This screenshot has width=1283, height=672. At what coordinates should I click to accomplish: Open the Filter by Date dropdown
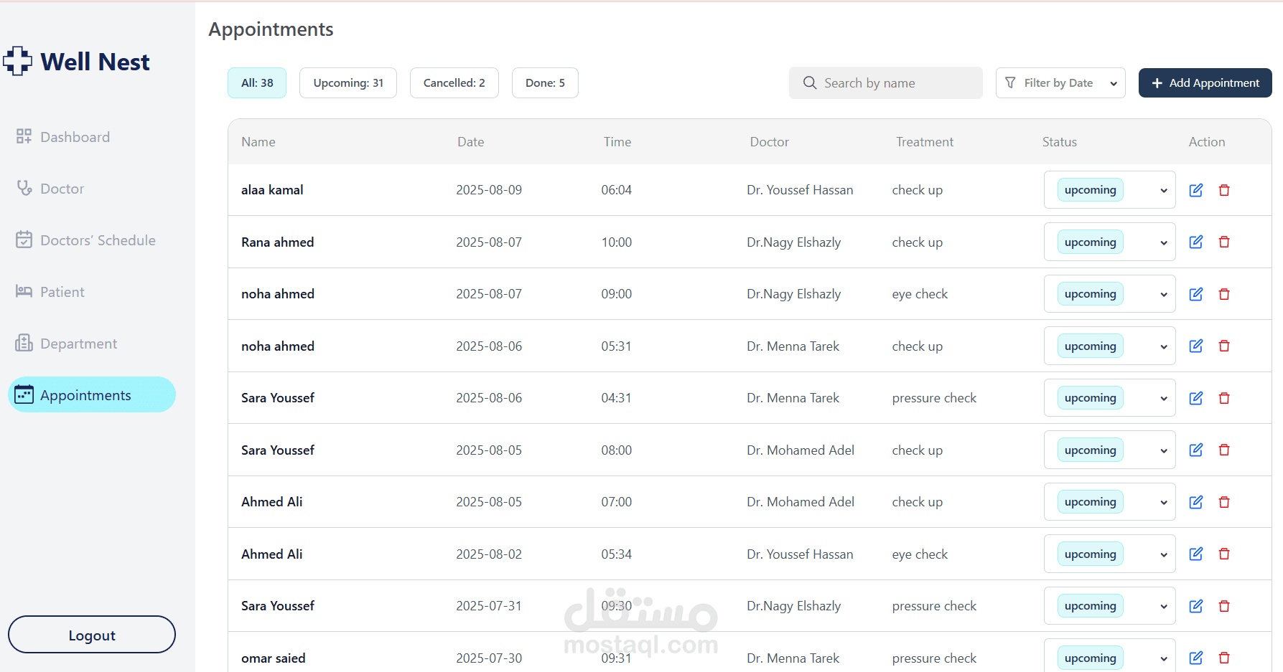(x=1060, y=82)
